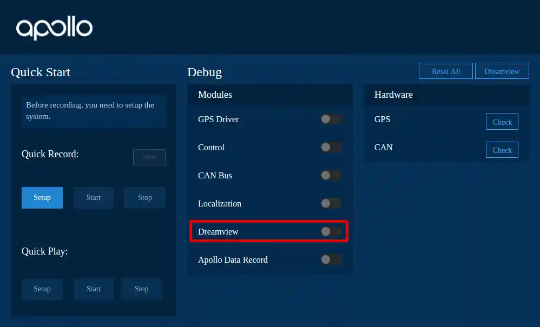Click Setup under Quick Play

pos(42,289)
